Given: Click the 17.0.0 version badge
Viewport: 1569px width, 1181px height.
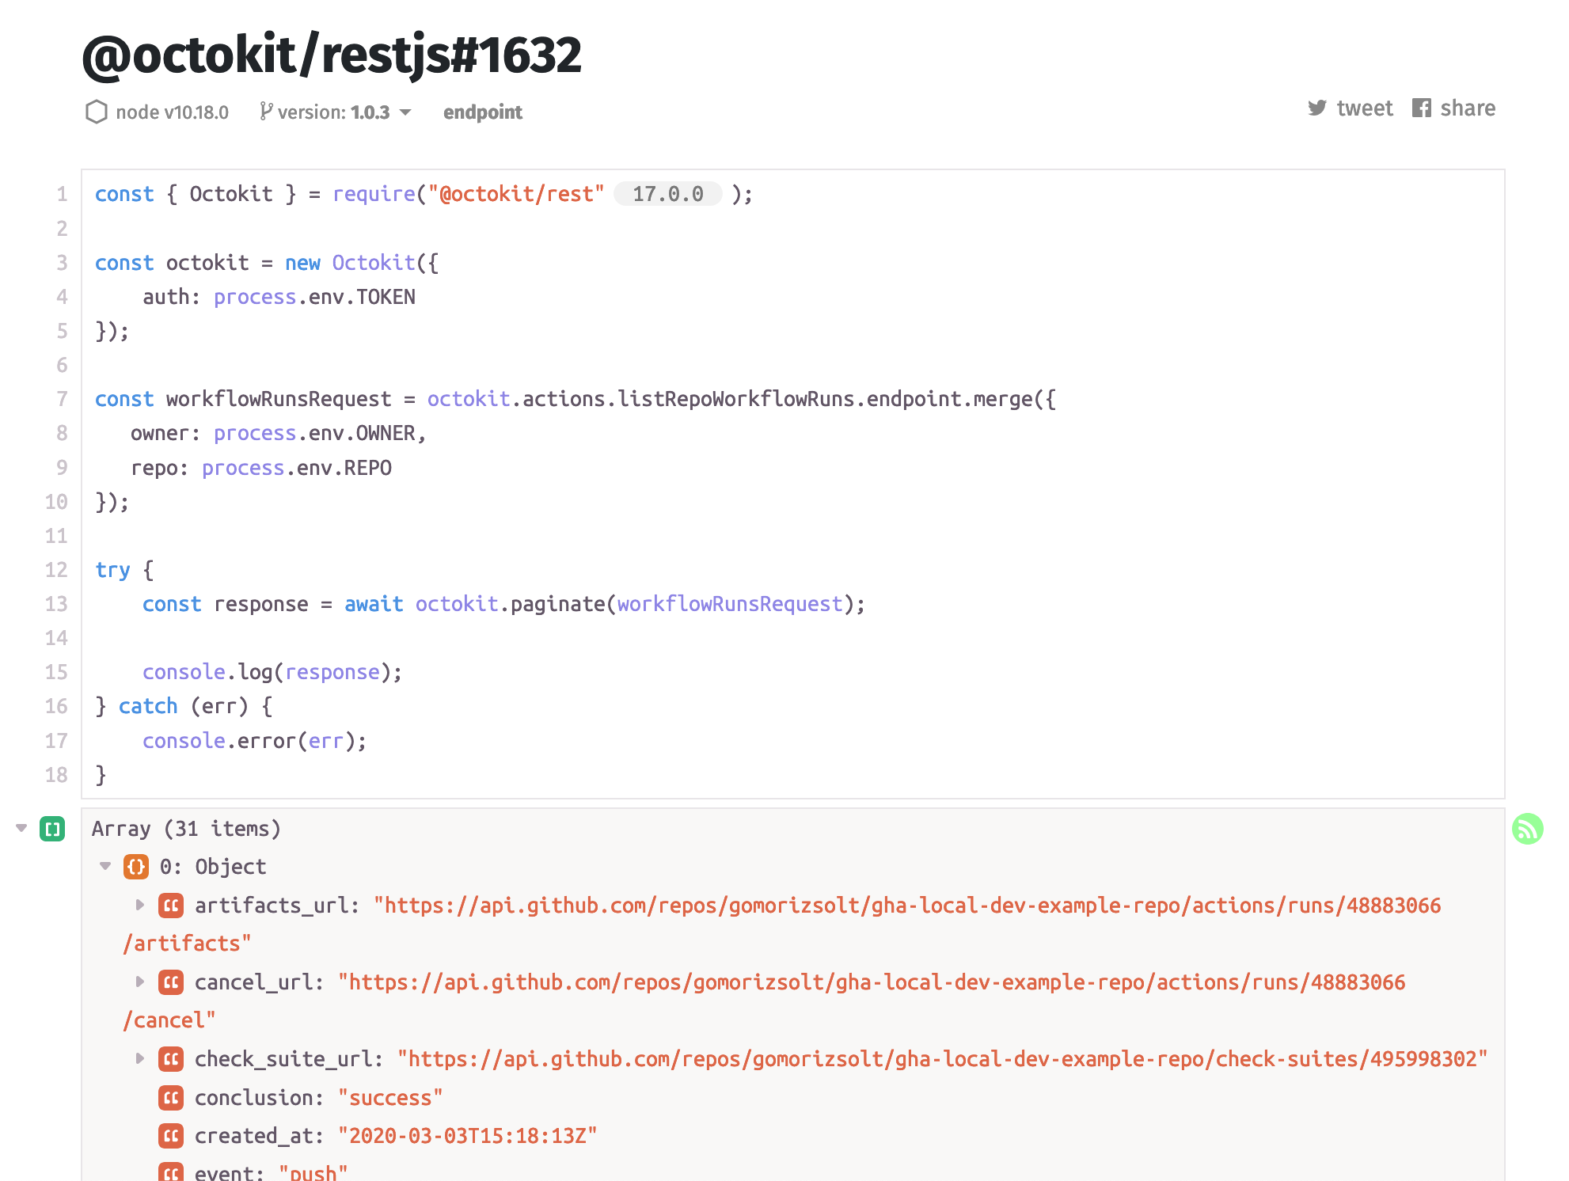Looking at the screenshot, I should pos(667,193).
